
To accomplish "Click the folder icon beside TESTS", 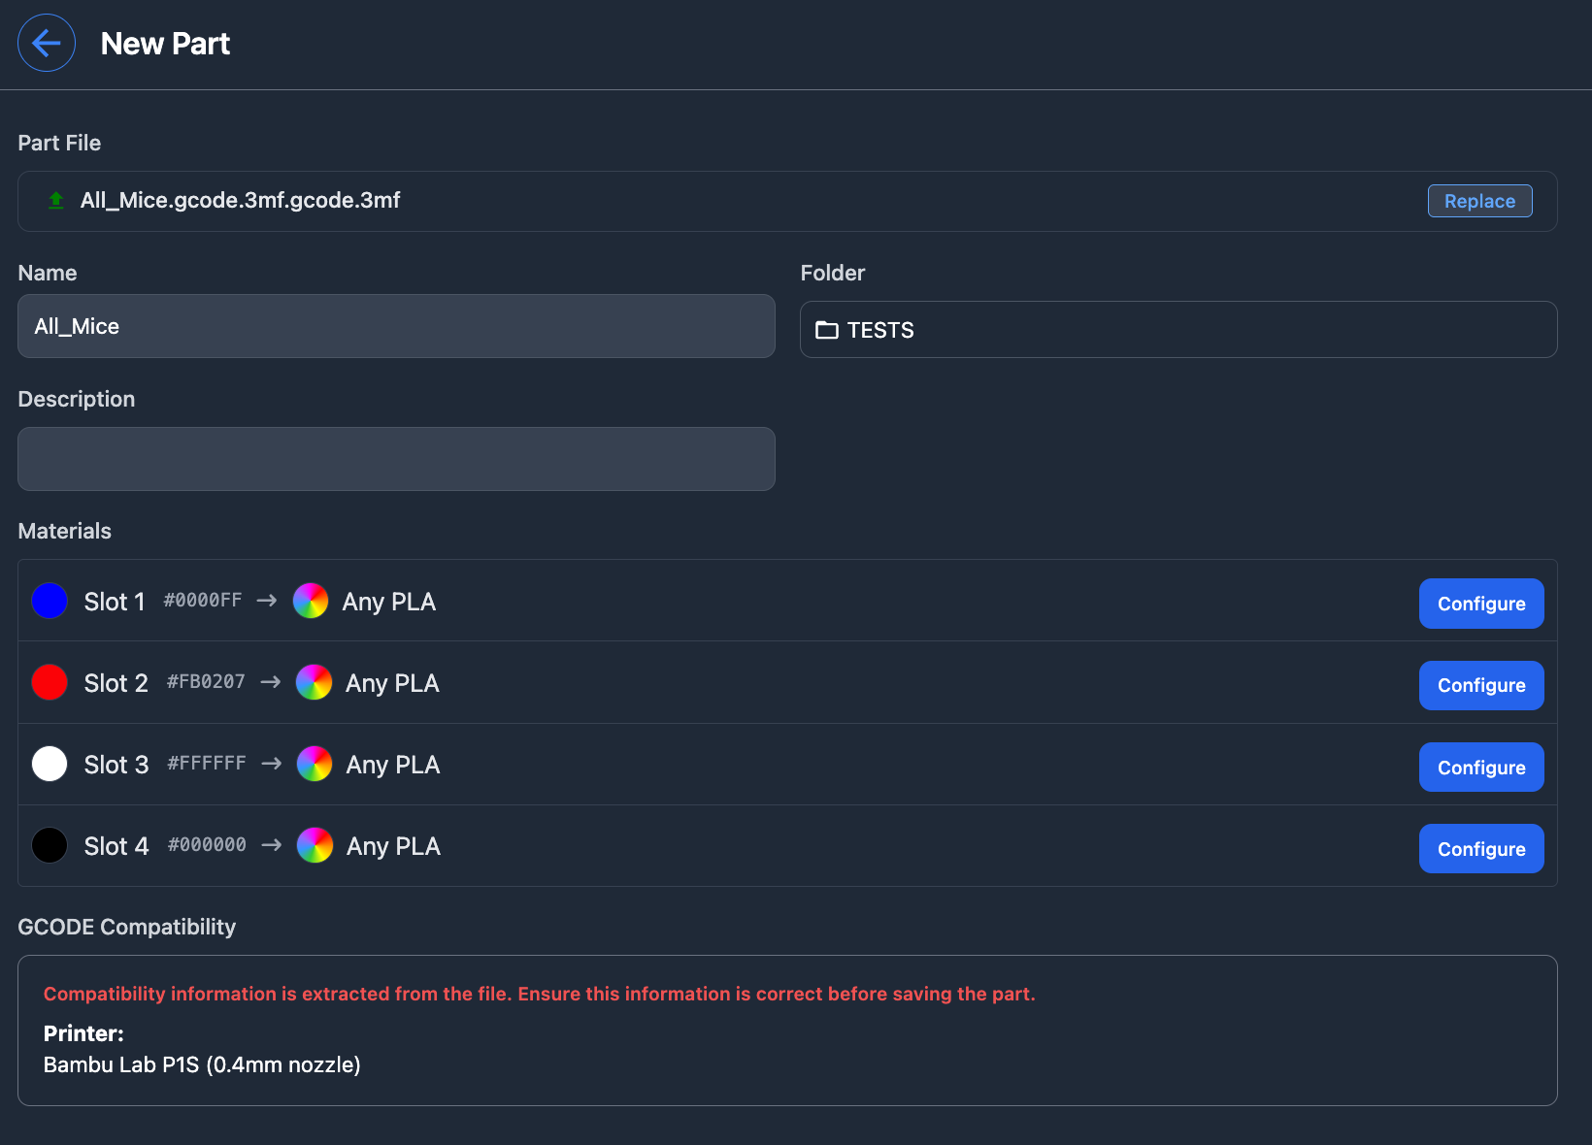I will (827, 330).
